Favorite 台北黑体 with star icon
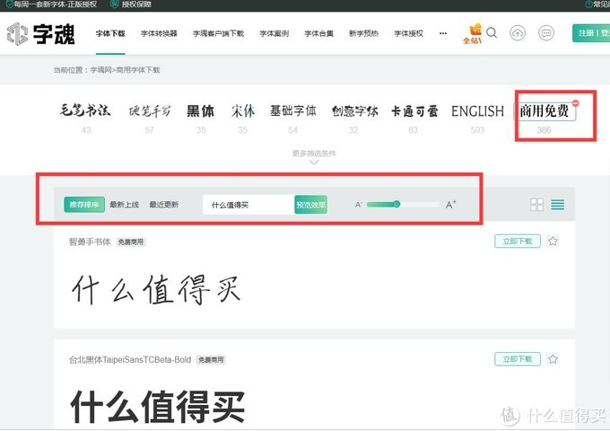 pyautogui.click(x=553, y=359)
